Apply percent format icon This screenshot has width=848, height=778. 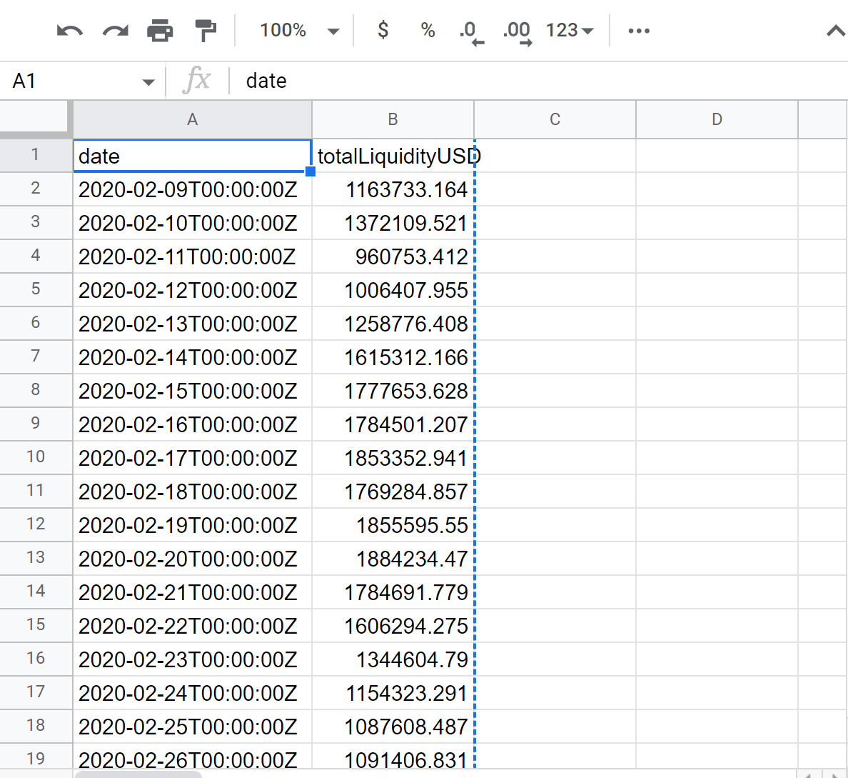[x=428, y=31]
